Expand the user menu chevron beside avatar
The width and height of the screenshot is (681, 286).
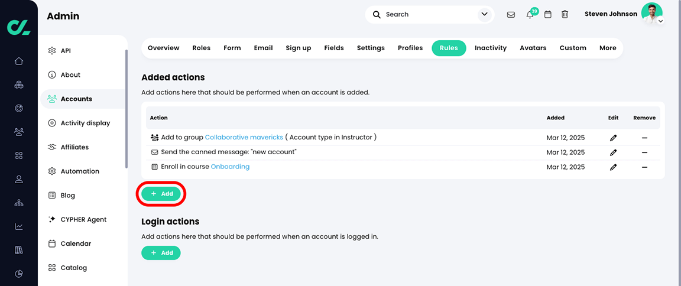(660, 21)
